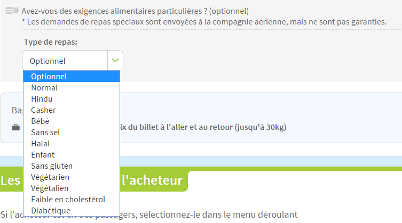Screen dimensions: 402x223
Task: Click the briefcase baggage icon
Action: pyautogui.click(x=16, y=127)
